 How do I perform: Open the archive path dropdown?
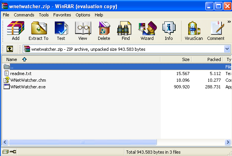tap(227, 49)
